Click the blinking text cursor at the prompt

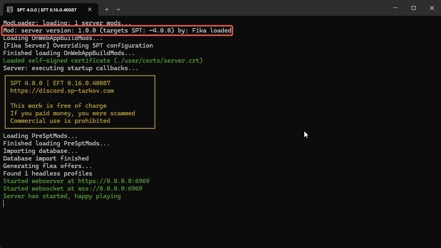point(4,204)
